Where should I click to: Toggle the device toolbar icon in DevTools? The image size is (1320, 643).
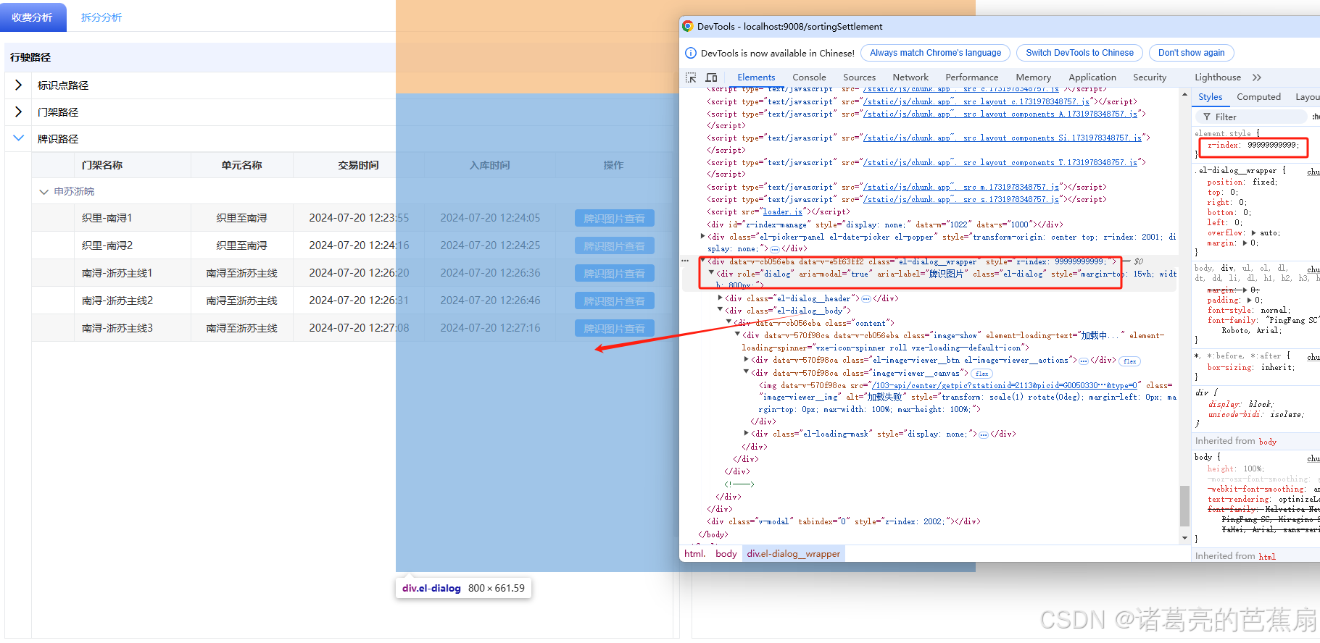[712, 77]
